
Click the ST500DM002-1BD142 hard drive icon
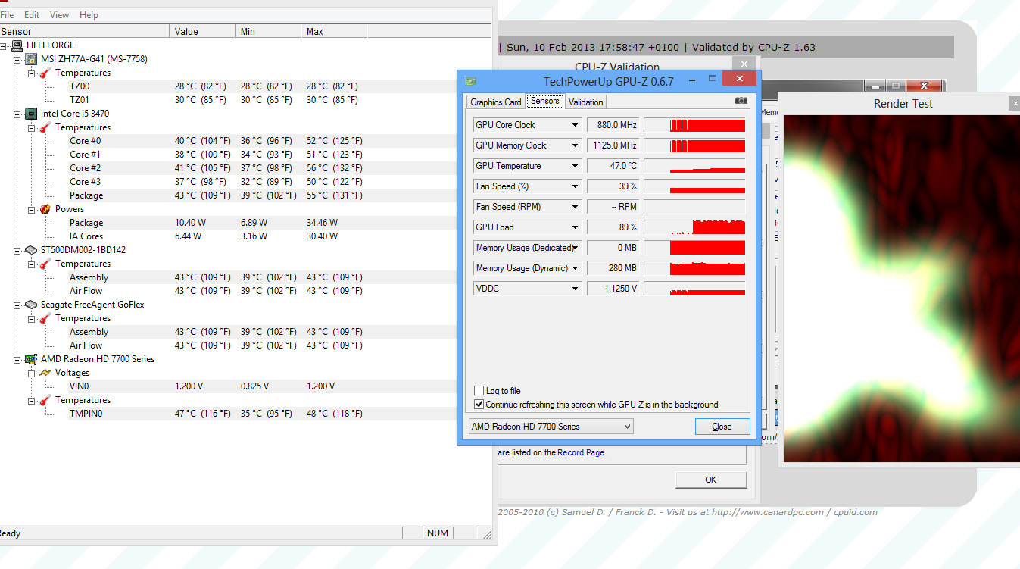coord(32,250)
